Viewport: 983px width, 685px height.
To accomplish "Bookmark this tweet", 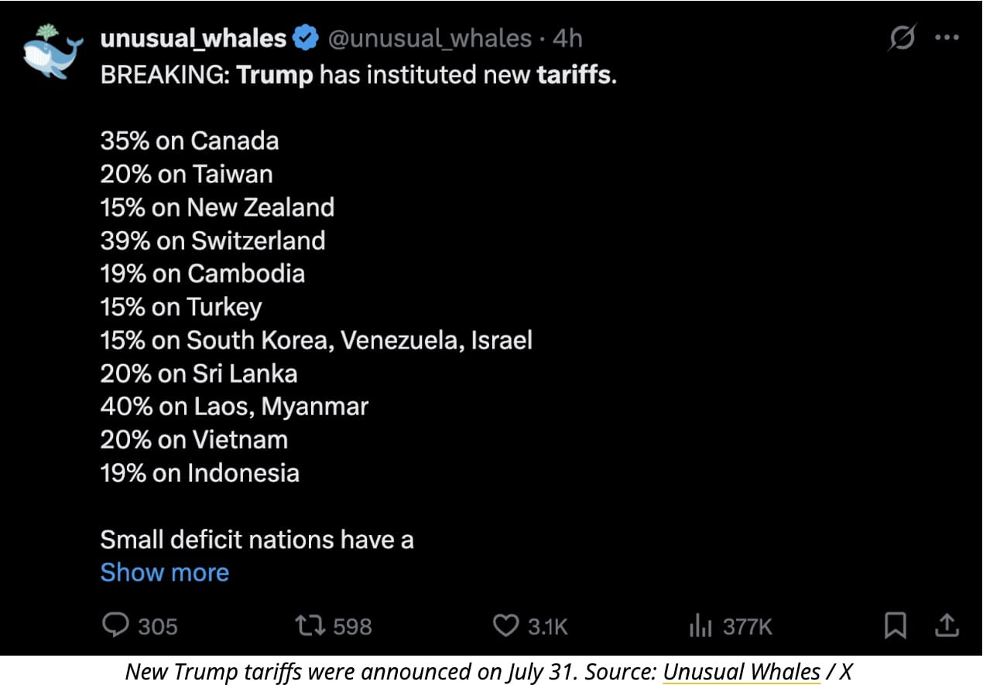I will (x=896, y=625).
